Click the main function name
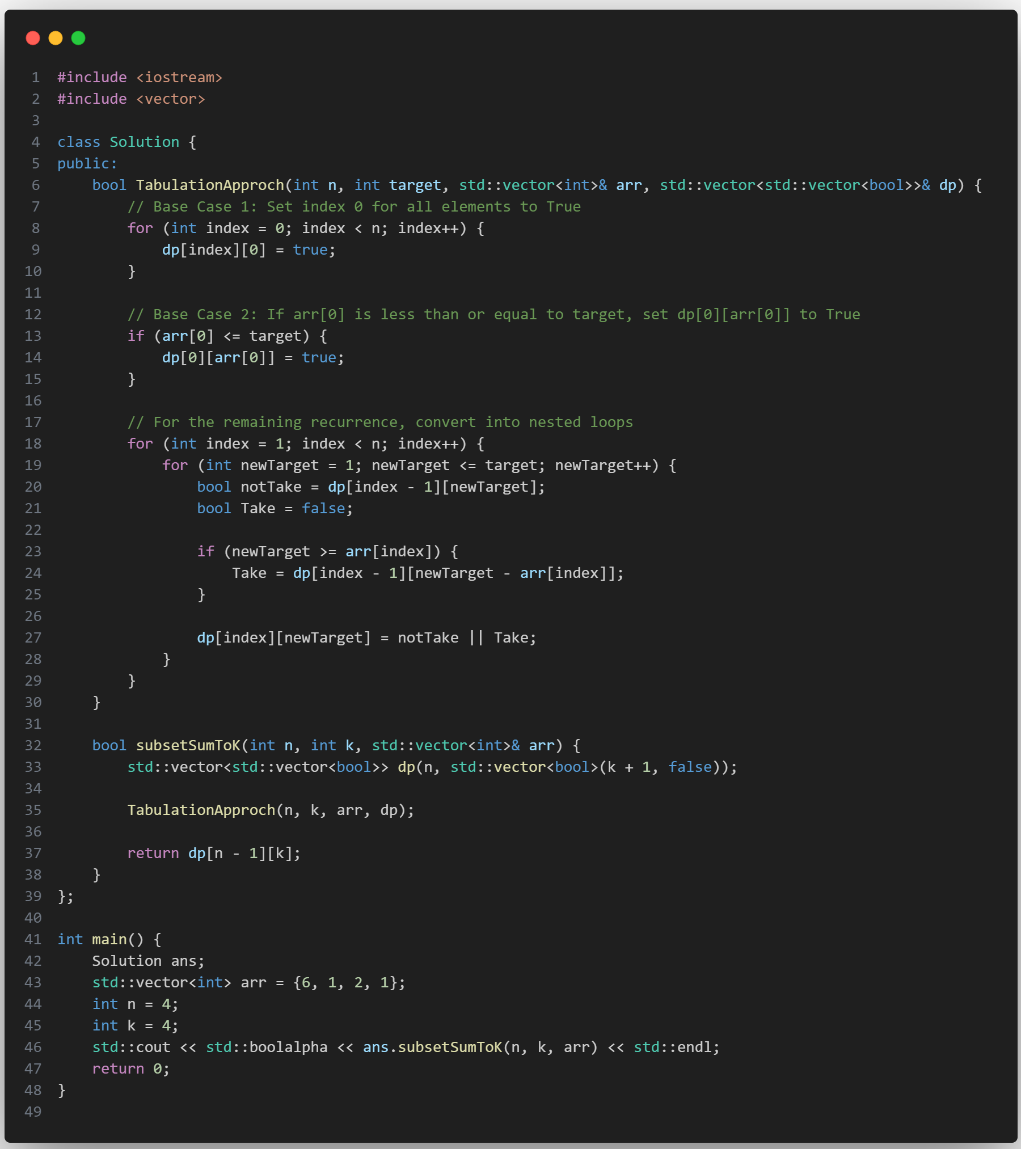This screenshot has width=1021, height=1149. 109,939
